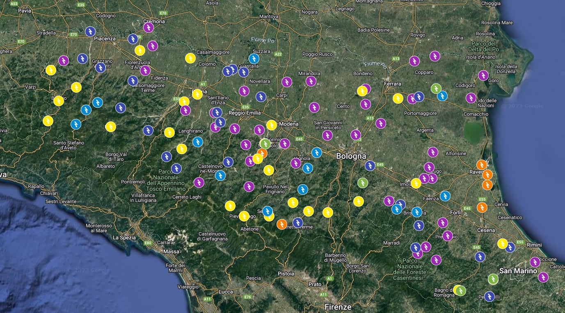Select the Ferrara city label
Screen dimensions: 565x313
[x=393, y=84]
